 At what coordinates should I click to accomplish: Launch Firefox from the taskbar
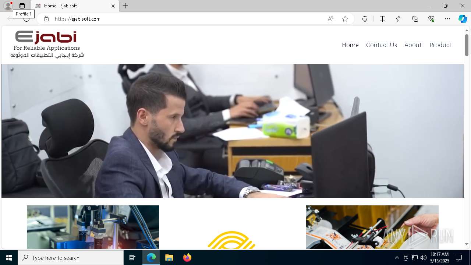[x=187, y=258]
